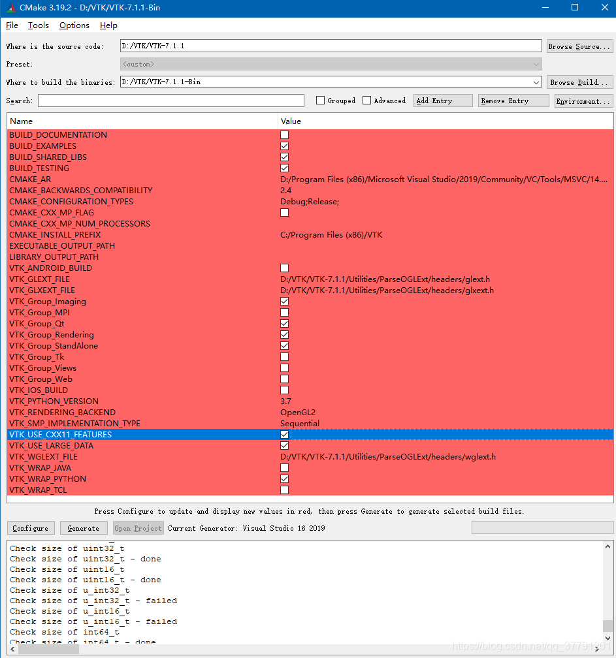Select the CMAKE_INSTALL_PREFIX value

coord(331,235)
